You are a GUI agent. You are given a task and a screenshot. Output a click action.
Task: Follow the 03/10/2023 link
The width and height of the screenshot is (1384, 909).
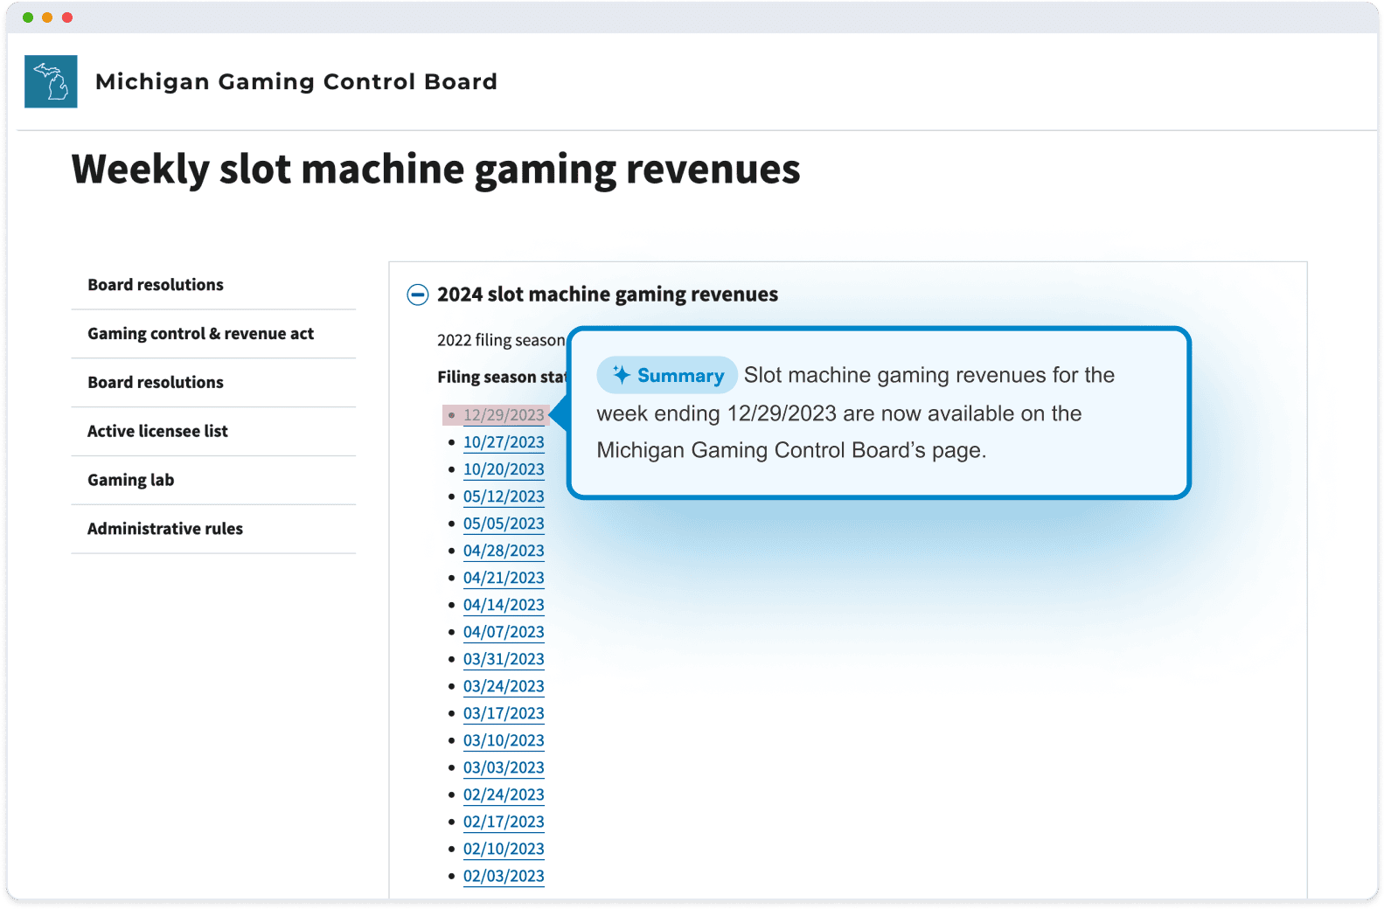(504, 740)
